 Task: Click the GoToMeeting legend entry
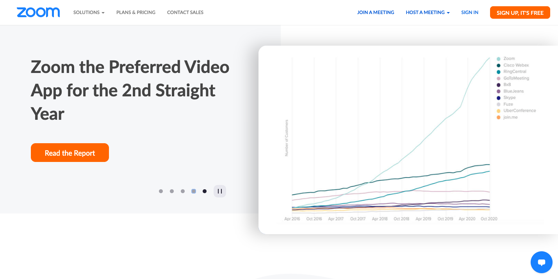[513, 78]
